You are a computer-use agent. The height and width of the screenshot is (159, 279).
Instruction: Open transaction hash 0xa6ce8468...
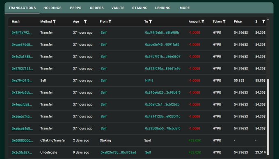click(x=22, y=128)
